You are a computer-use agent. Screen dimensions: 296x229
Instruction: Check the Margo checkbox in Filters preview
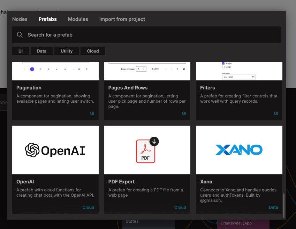pyautogui.click(x=223, y=67)
